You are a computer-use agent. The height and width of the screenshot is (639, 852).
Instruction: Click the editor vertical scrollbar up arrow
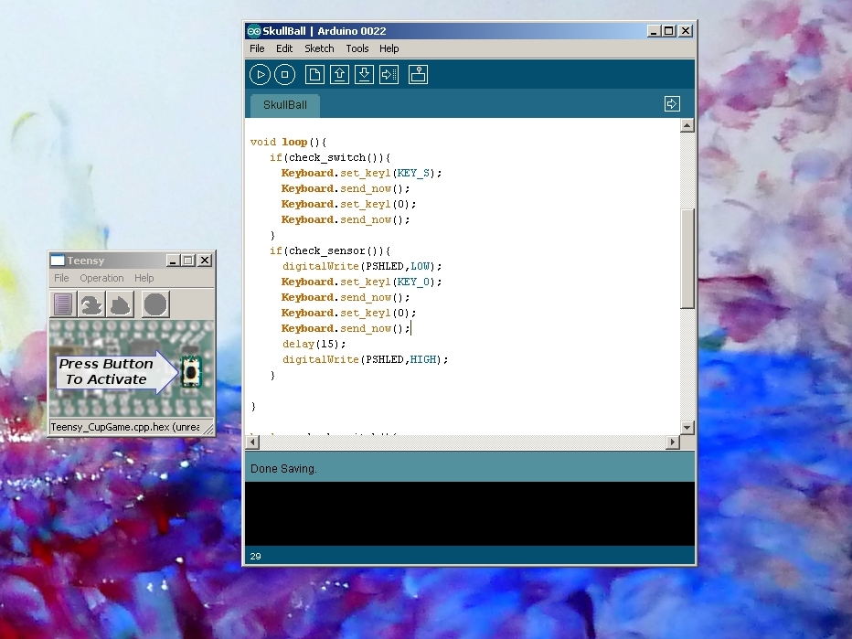pyautogui.click(x=687, y=125)
